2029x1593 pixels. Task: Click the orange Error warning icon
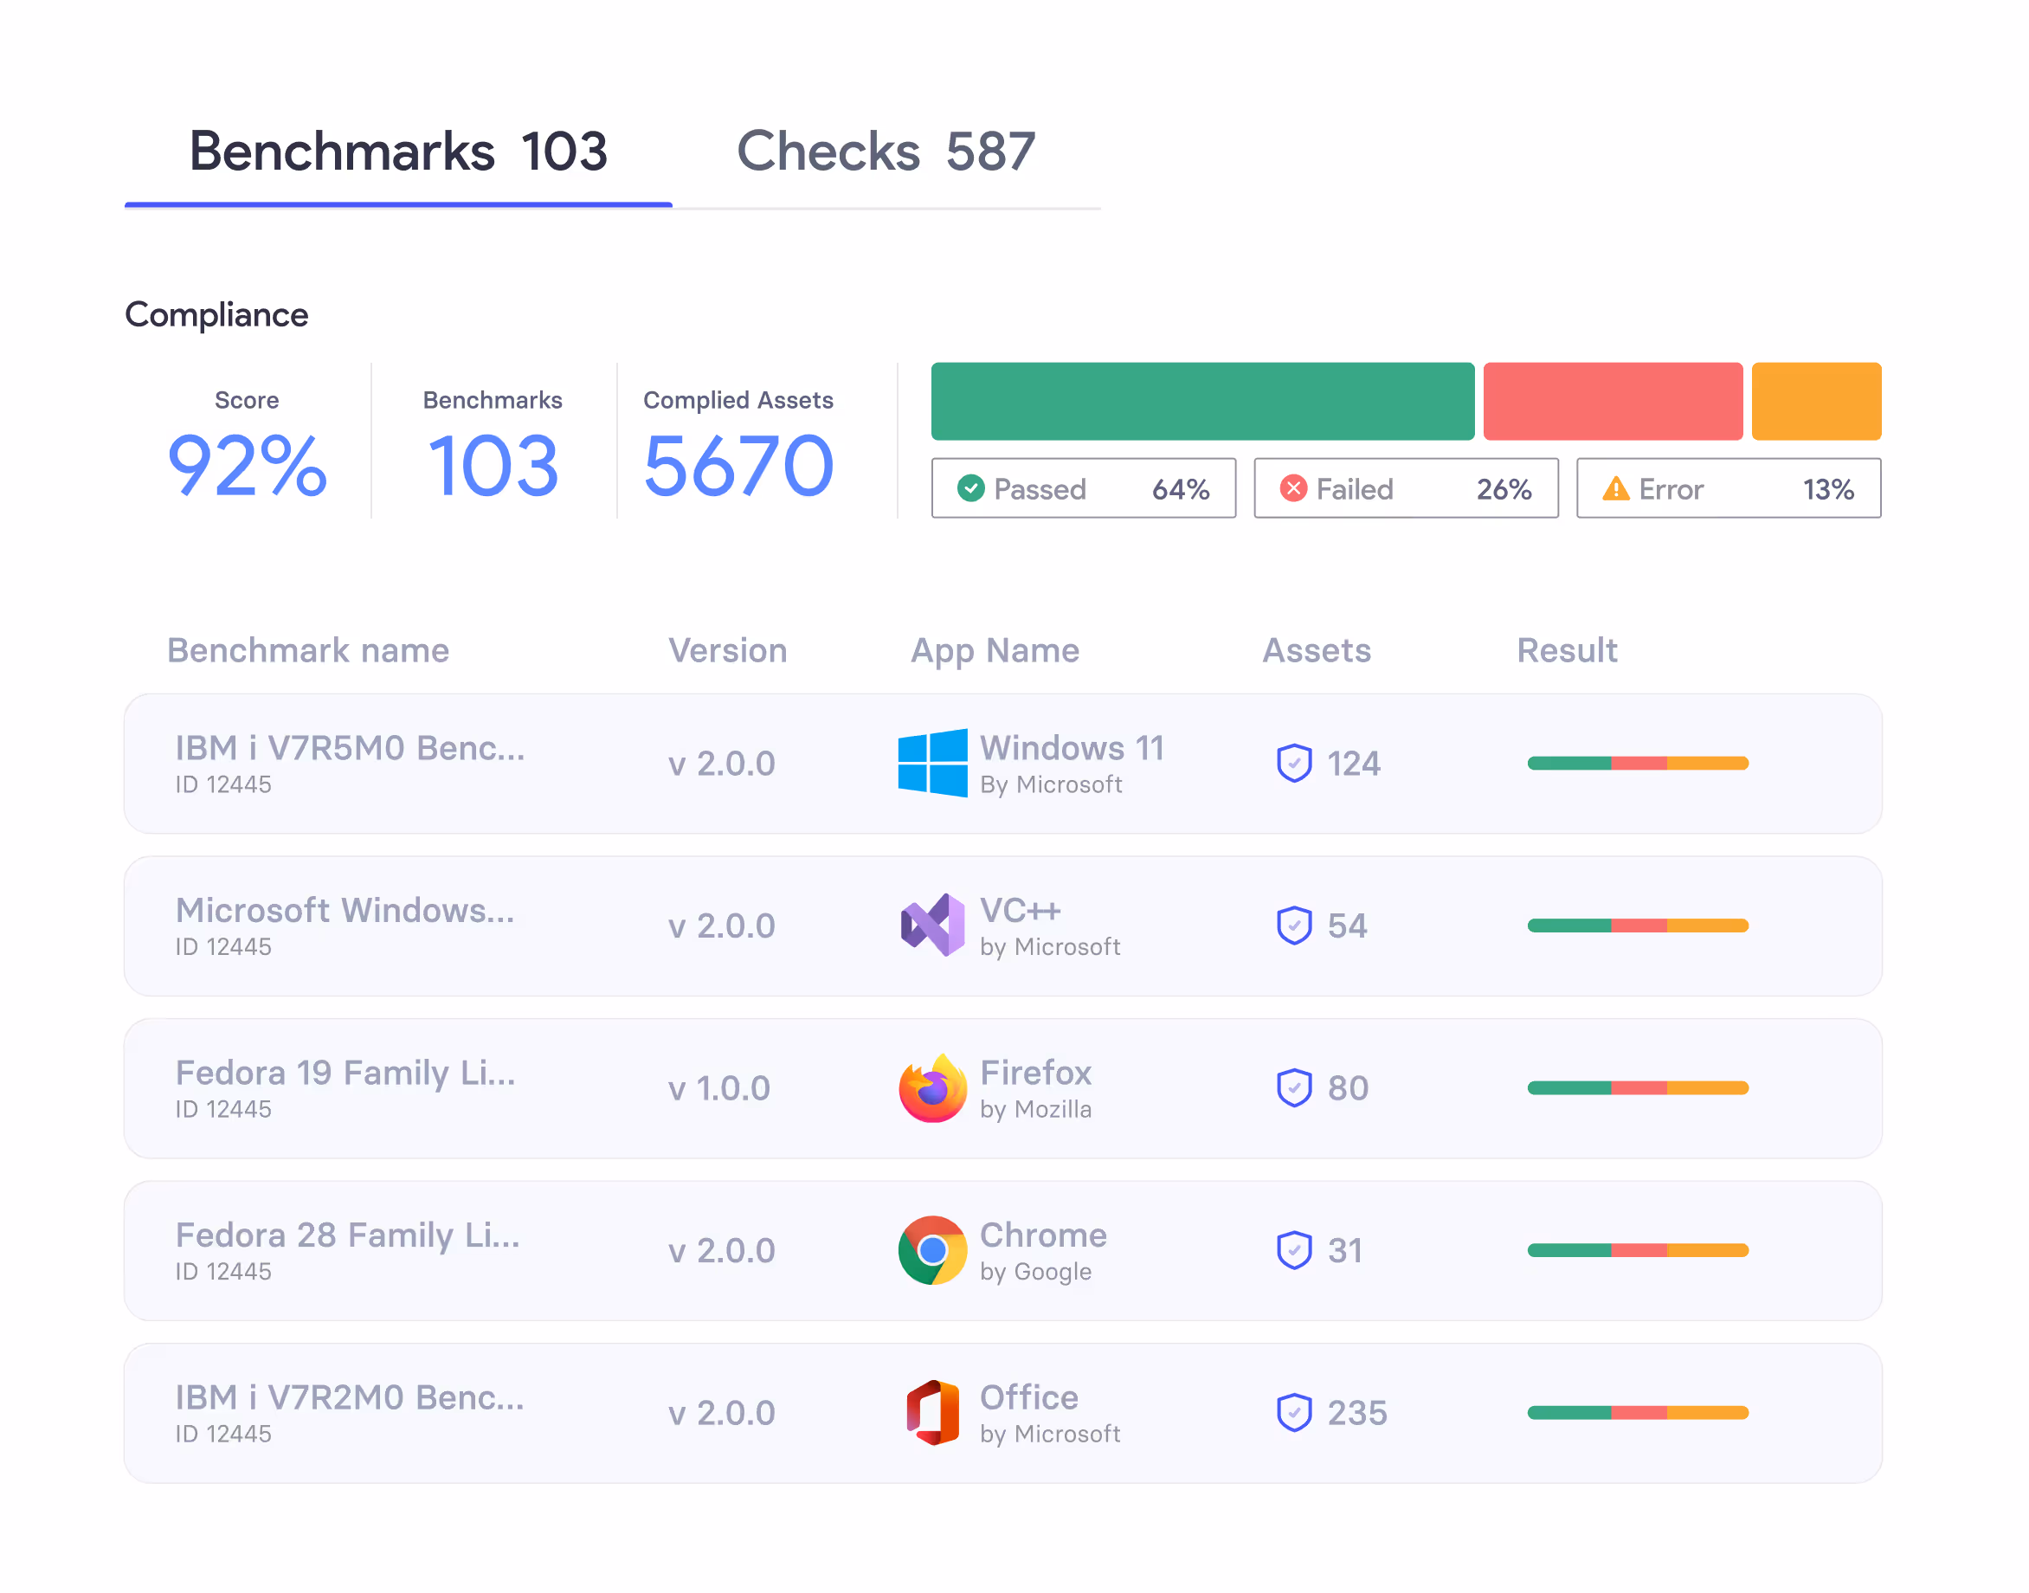(x=1615, y=487)
